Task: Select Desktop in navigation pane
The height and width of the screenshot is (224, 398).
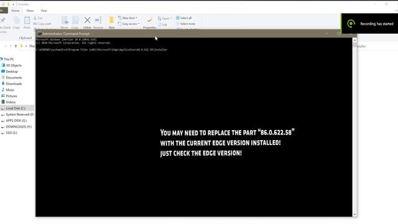Action: (10, 72)
